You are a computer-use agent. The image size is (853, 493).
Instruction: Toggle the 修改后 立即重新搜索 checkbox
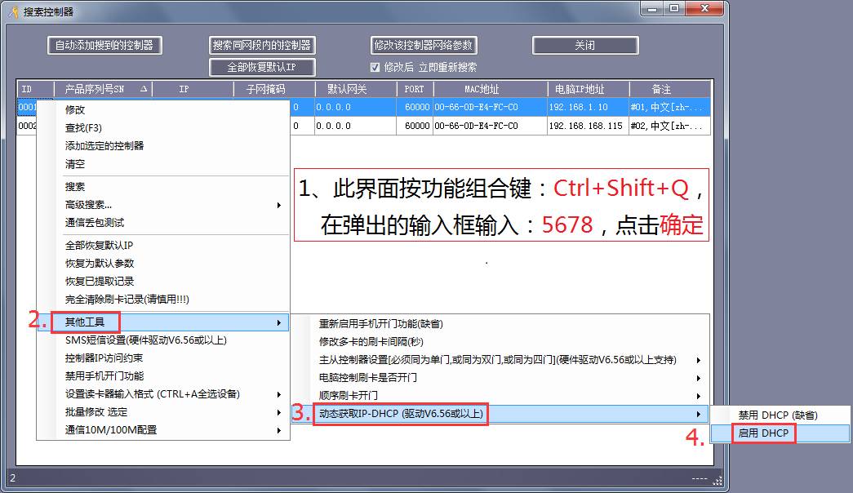coord(375,68)
